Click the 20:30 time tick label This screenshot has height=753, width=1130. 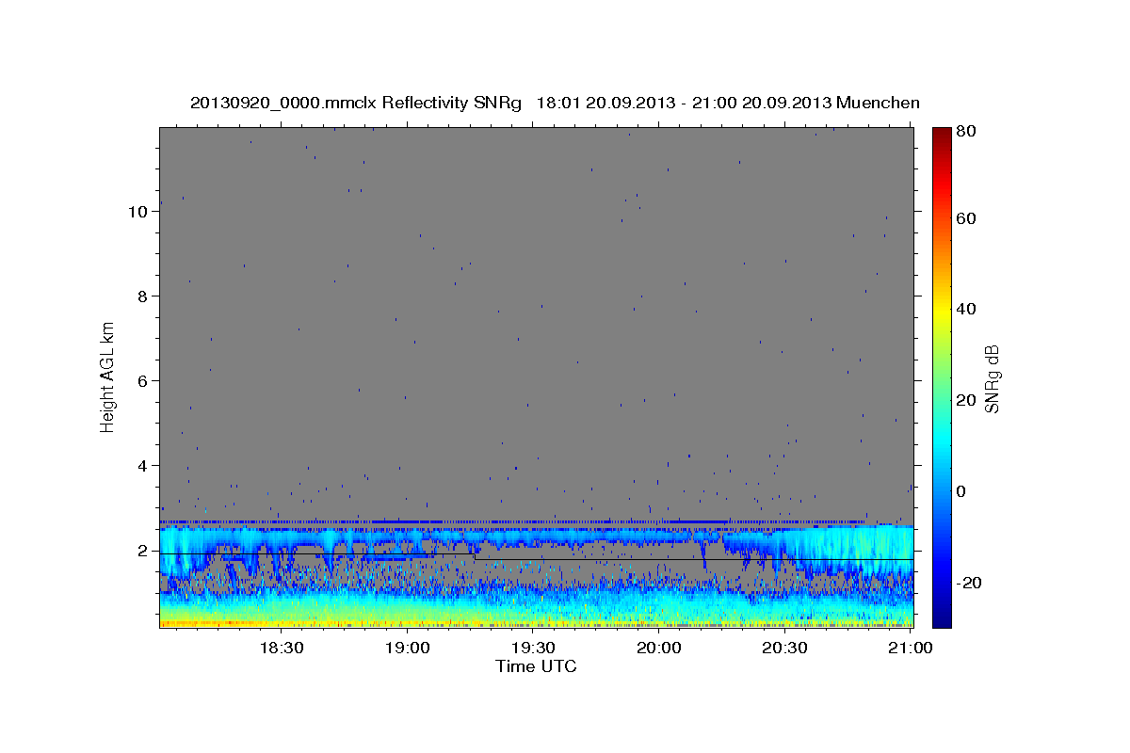pos(785,648)
